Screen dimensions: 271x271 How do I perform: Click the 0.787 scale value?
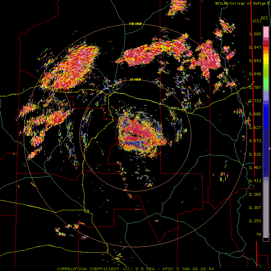click(x=255, y=87)
